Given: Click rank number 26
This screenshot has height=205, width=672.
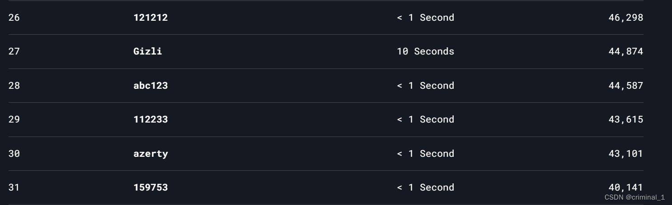Looking at the screenshot, I should point(14,18).
